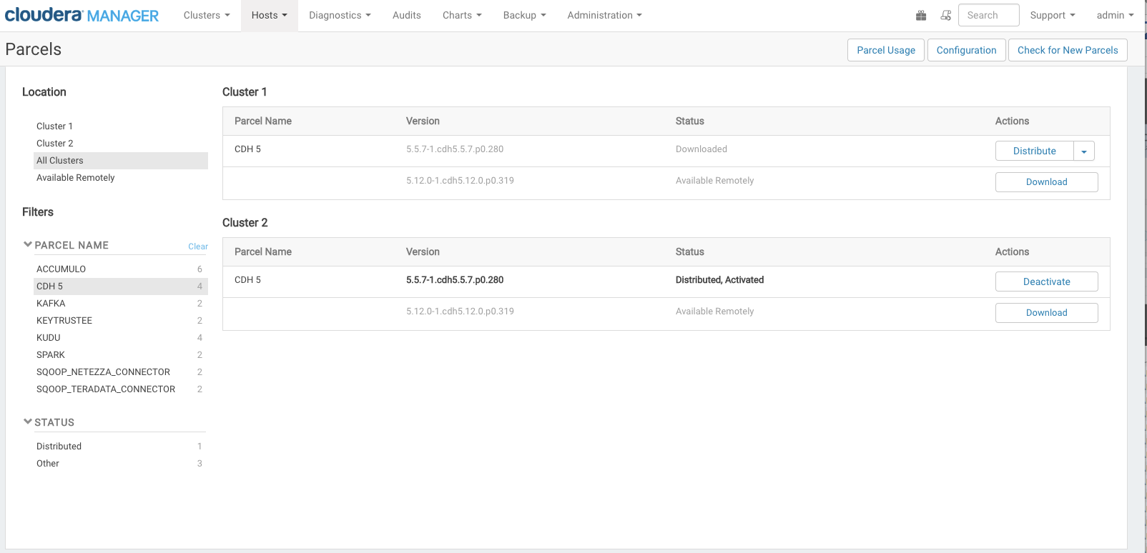Download 5.12.0 parcel for Cluster 2

point(1046,313)
